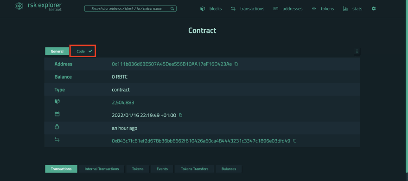Click the transactions arrows icon in navigation
The image size is (408, 181).
233,9
